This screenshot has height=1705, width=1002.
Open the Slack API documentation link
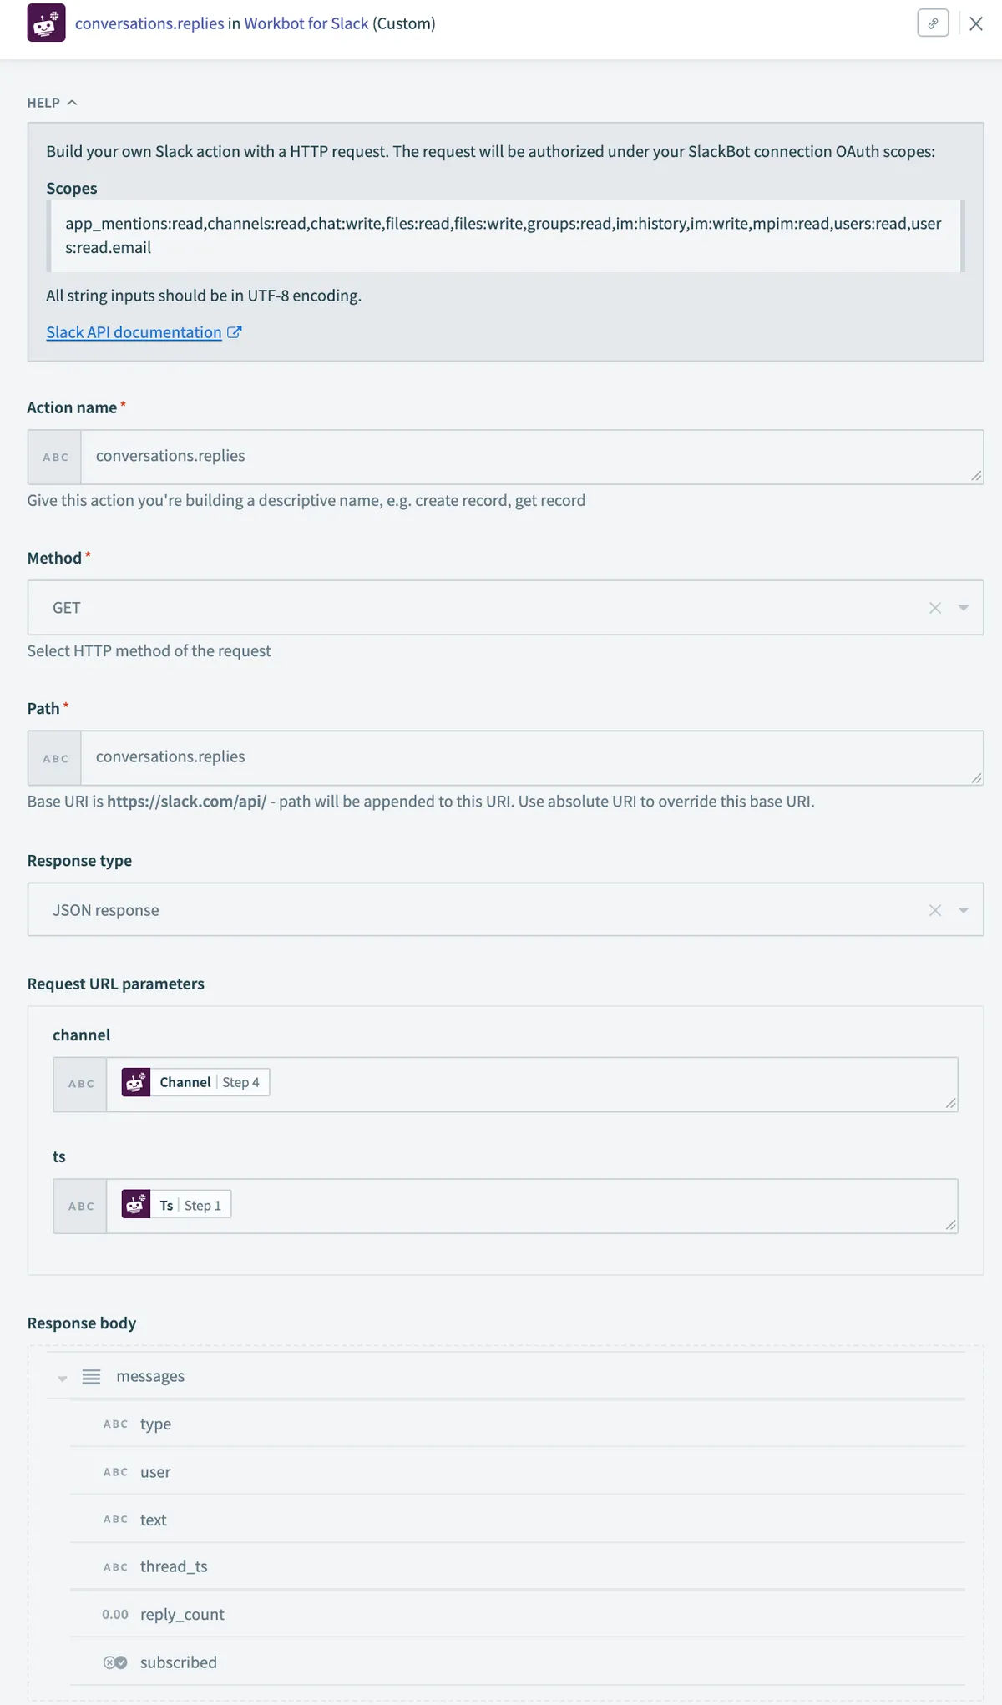[134, 332]
